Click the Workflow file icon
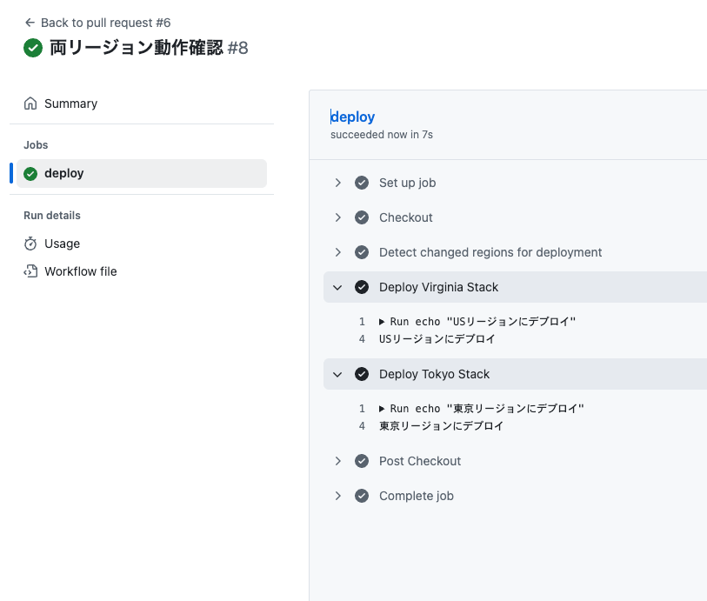This screenshot has width=707, height=601. tap(31, 271)
